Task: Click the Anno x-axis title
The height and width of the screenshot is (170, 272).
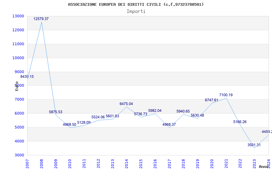Action: click(263, 167)
